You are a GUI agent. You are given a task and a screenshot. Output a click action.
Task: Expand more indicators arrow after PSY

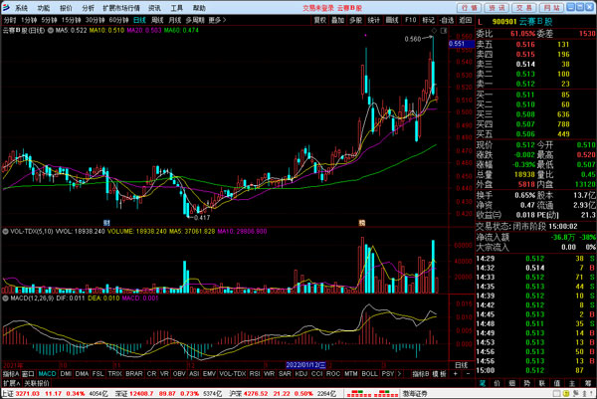tap(399, 374)
